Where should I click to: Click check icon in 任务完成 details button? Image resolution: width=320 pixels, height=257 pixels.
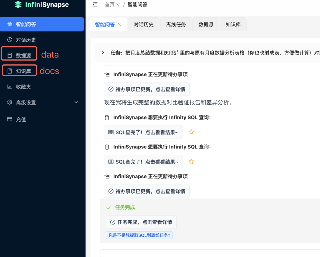click(113, 222)
